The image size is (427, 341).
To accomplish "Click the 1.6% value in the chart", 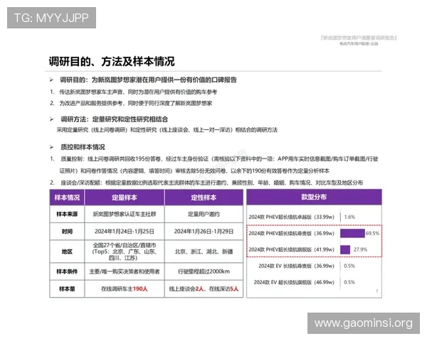I will [x=349, y=217].
